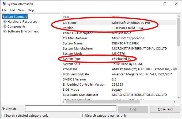Click the System Information title bar icon

4,4
